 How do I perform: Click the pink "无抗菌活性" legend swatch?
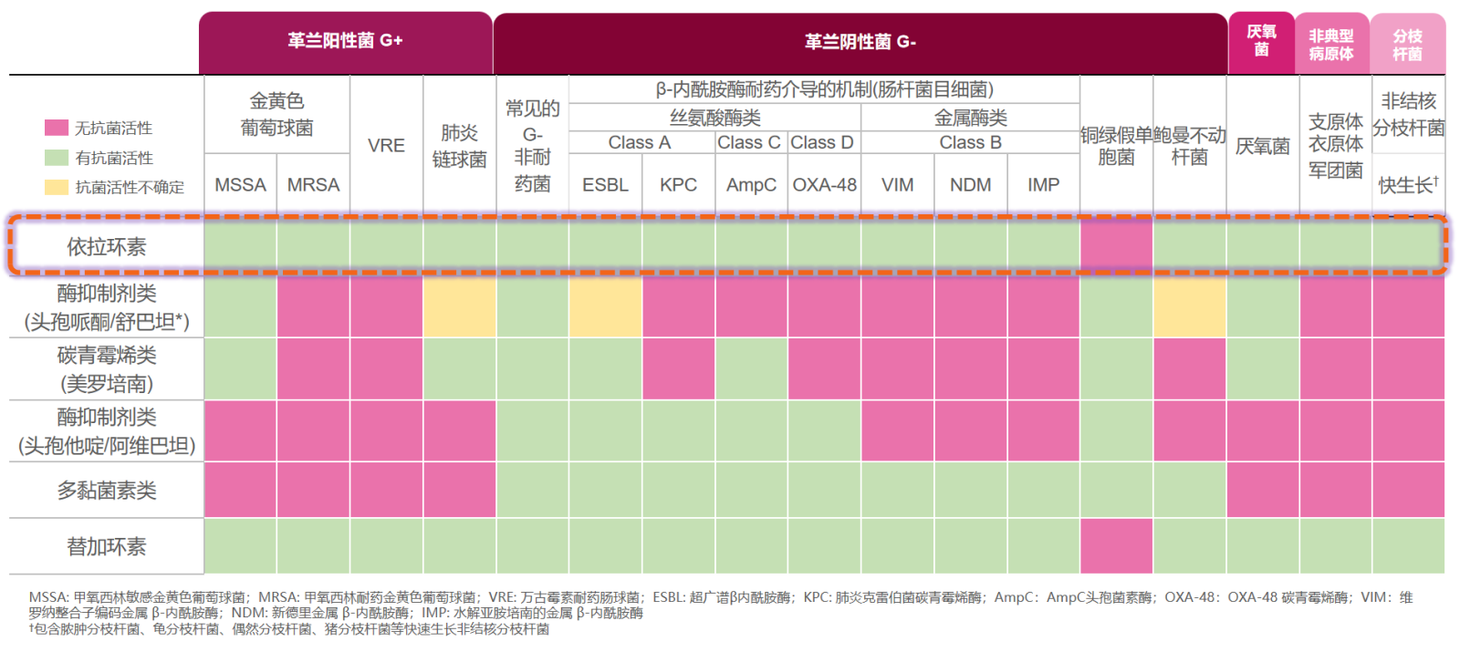[57, 128]
